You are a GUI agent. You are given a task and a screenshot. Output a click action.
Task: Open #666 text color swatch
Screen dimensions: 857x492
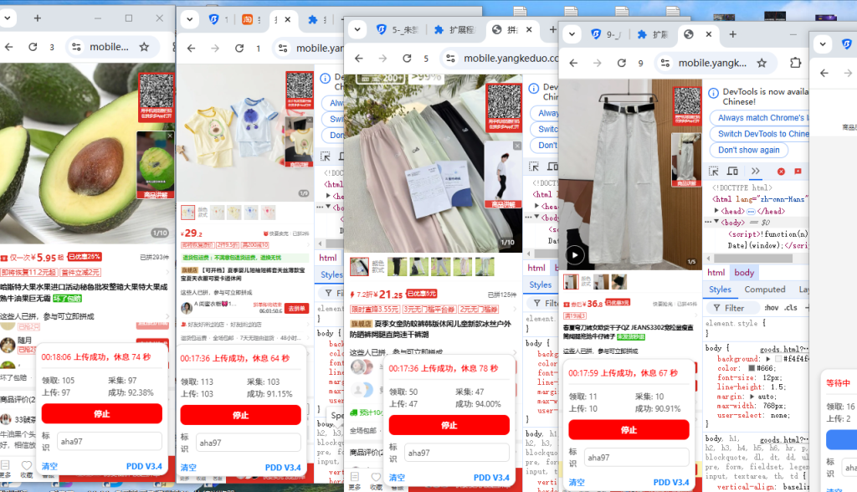pyautogui.click(x=752, y=368)
